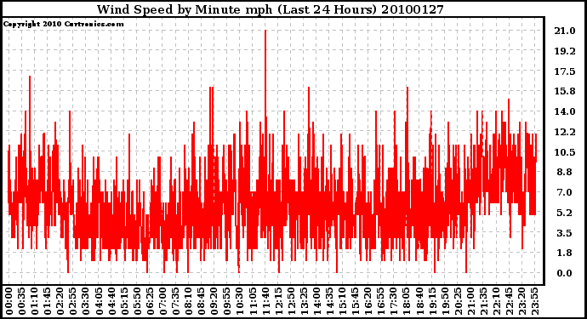Click the 11:05 time axis label
The image size is (587, 319).
[253, 302]
